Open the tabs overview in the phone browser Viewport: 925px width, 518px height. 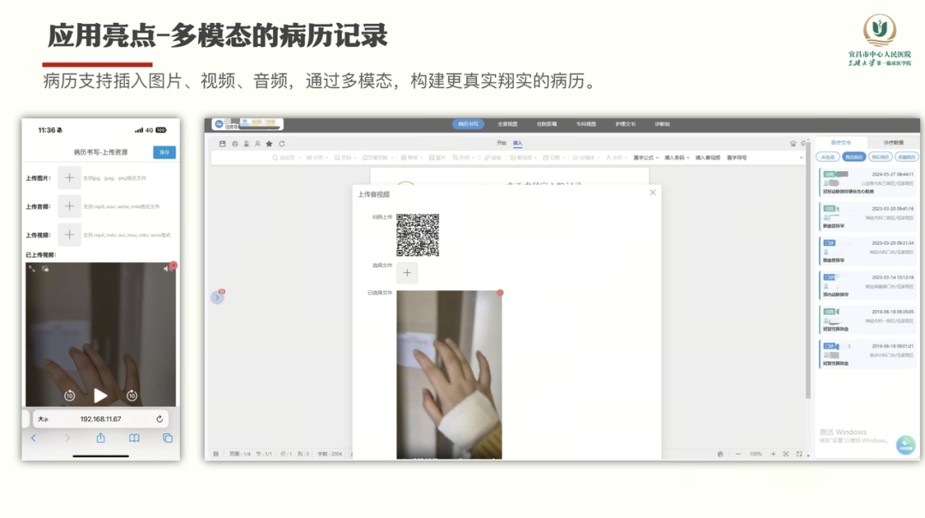tap(168, 438)
